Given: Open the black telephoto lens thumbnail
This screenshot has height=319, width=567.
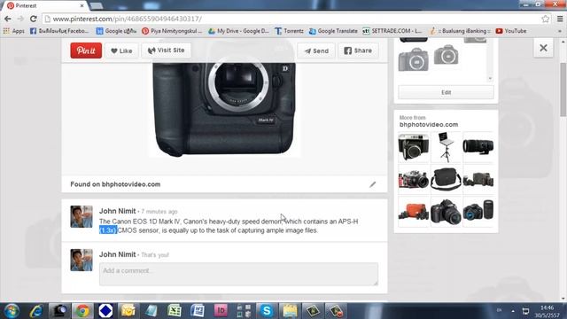Looking at the screenshot, I should (x=478, y=147).
